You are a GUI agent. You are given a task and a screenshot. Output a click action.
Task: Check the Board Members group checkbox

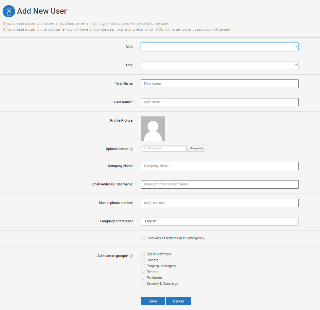pos(143,254)
